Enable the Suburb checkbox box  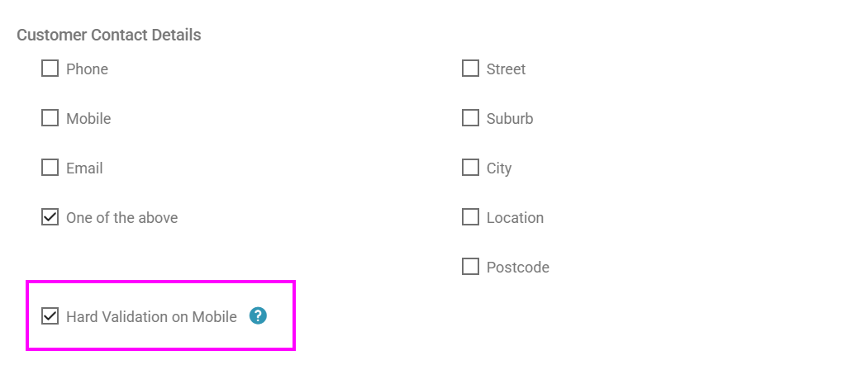click(470, 118)
